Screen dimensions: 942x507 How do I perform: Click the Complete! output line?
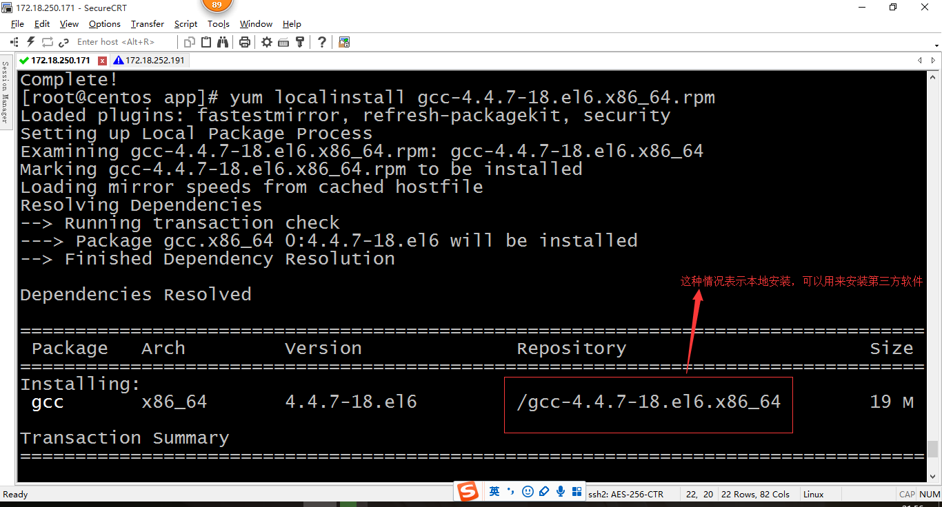[70, 79]
